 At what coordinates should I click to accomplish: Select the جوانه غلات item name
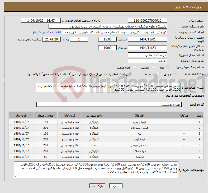point(139,151)
